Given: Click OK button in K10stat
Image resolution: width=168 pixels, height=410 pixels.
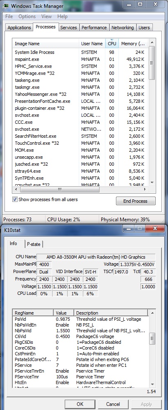Looking at the screenshot, I should tap(80, 404).
